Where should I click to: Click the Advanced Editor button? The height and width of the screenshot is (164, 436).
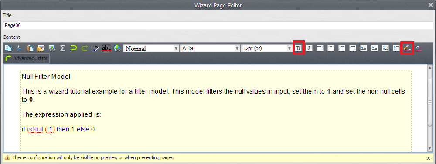coord(27,59)
